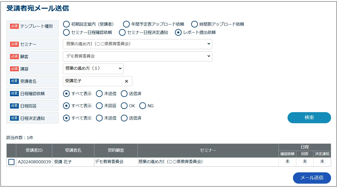Click the 検索 search button
This screenshot has width=337, height=187.
(309, 118)
